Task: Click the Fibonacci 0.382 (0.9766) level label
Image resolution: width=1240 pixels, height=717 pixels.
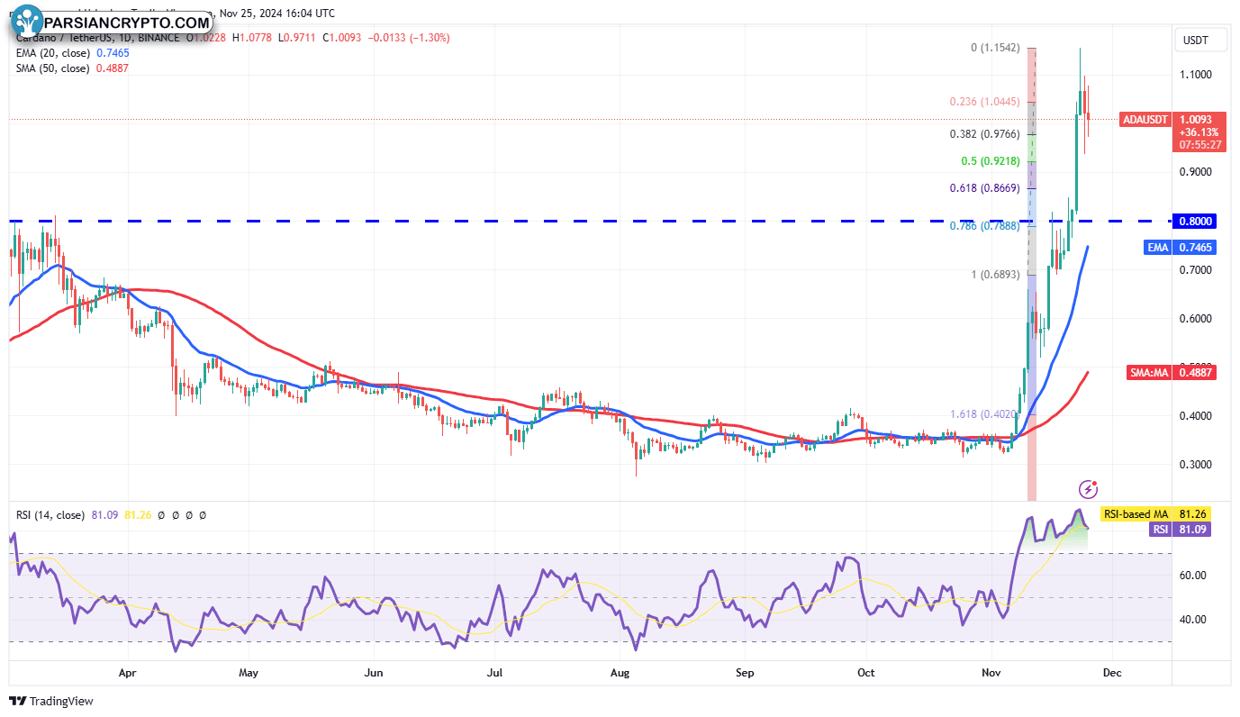Action: click(985, 134)
